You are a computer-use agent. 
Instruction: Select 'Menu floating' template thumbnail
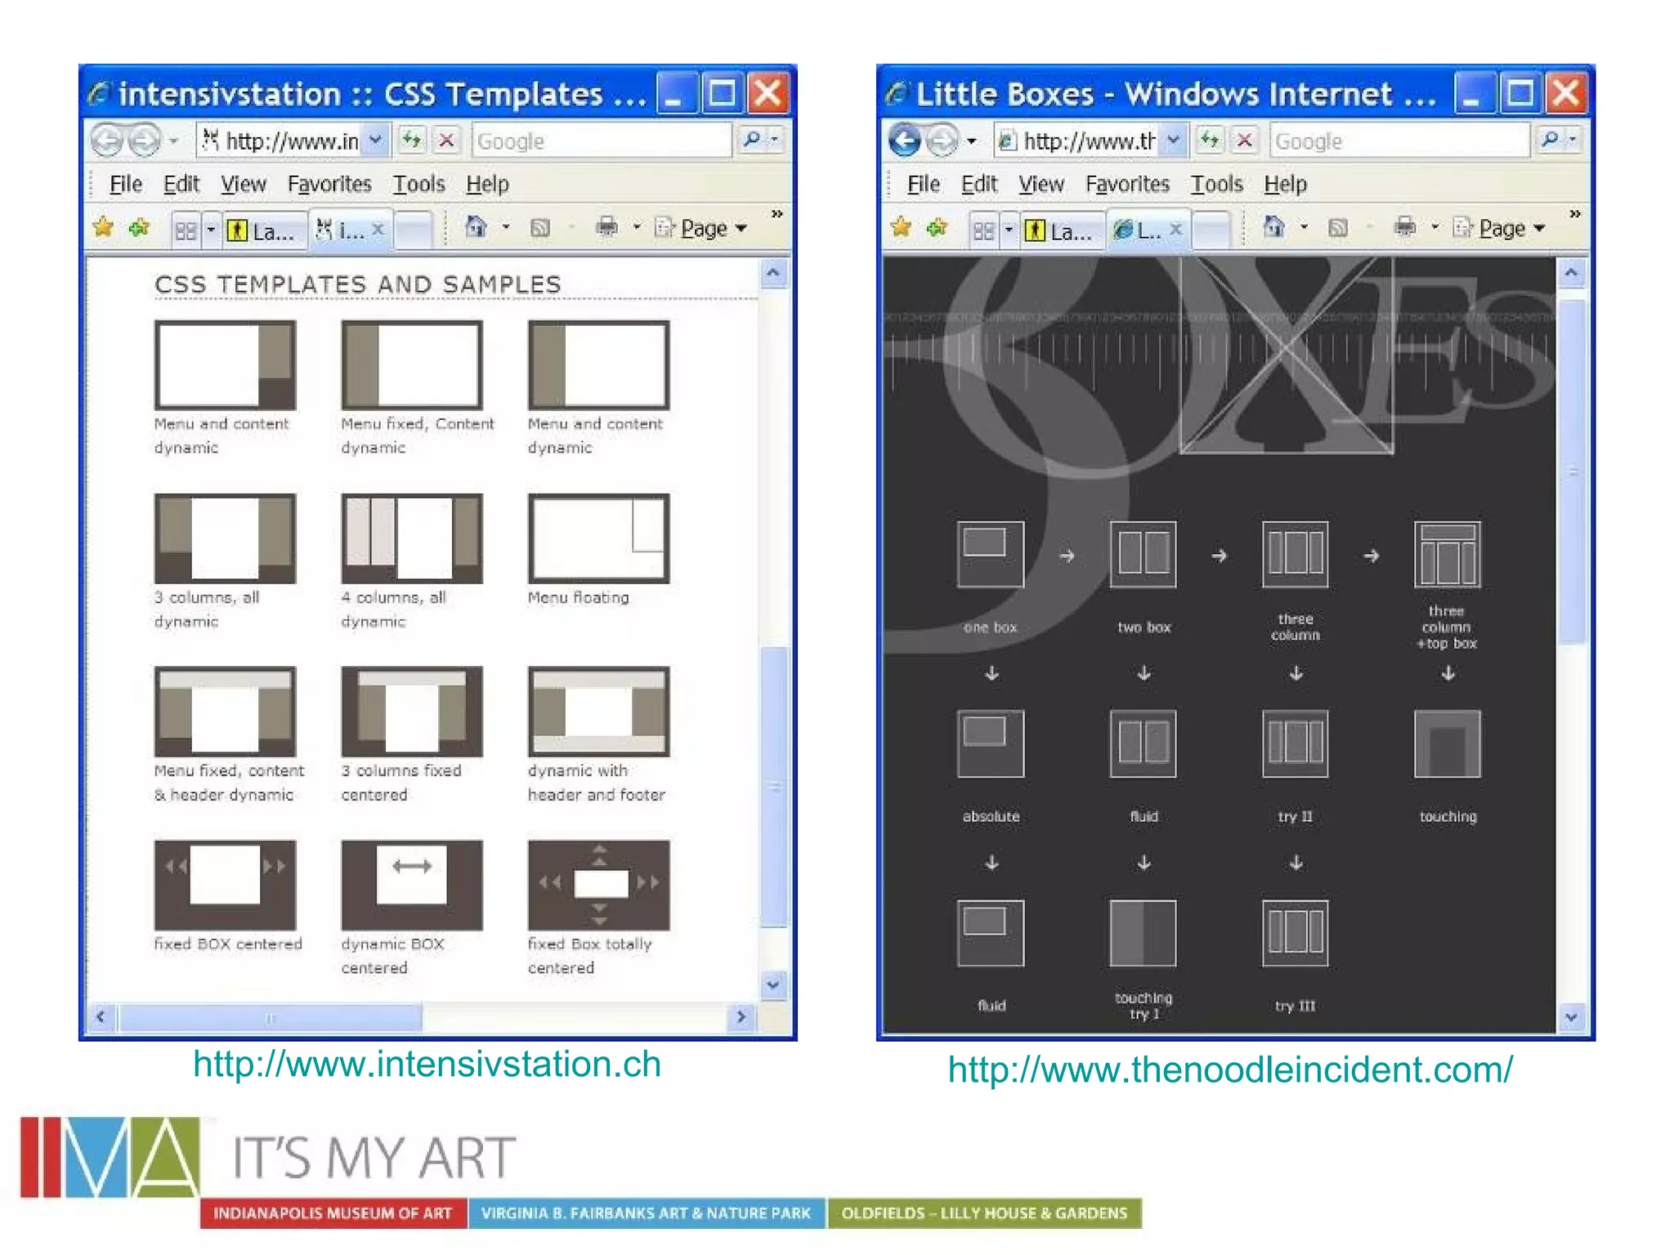pyautogui.click(x=598, y=538)
